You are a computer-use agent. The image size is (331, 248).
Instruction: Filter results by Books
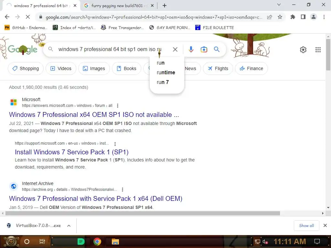[126, 68]
